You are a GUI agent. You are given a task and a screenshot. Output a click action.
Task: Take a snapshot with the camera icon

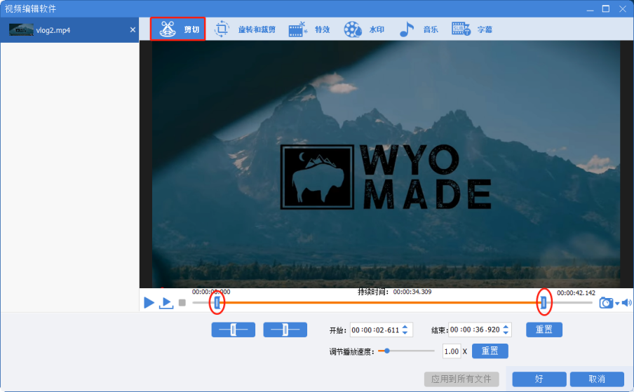coord(606,303)
